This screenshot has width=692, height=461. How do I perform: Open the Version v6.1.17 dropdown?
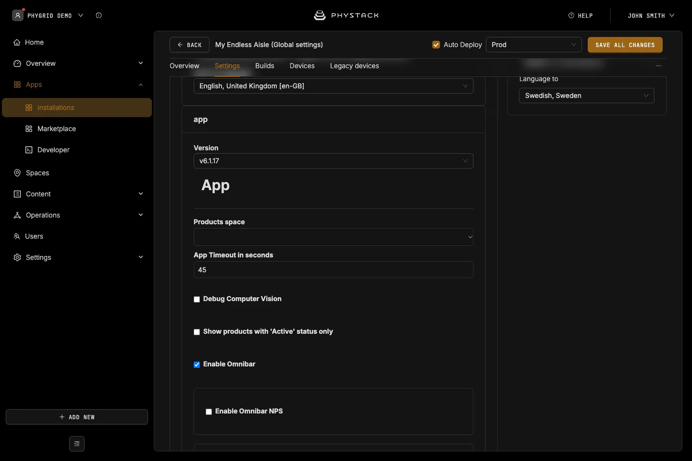tap(334, 161)
